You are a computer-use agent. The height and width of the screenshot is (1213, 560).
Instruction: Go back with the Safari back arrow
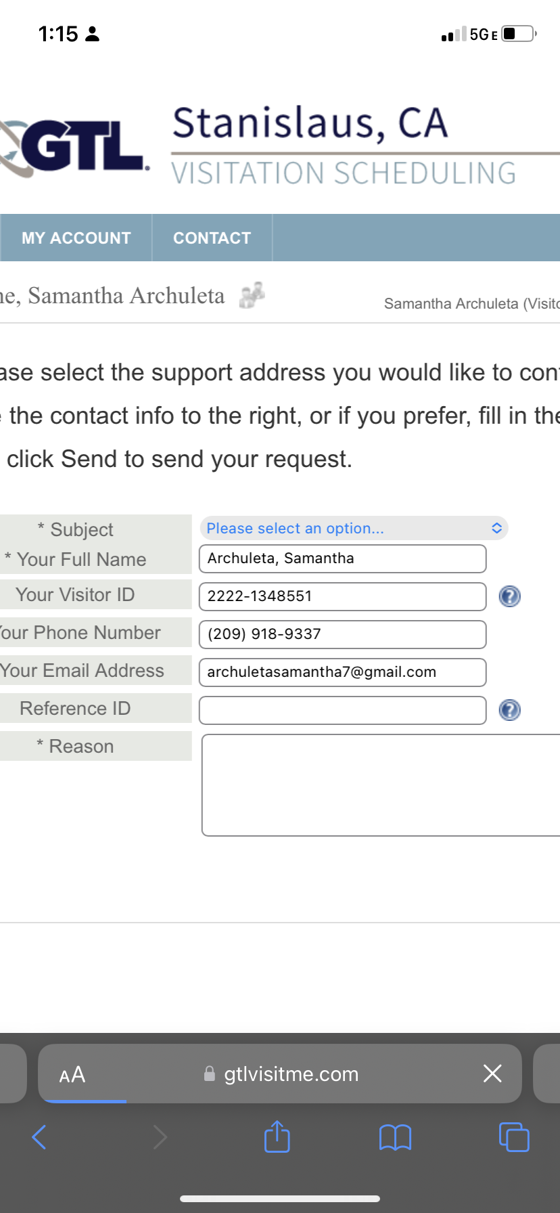point(39,1137)
